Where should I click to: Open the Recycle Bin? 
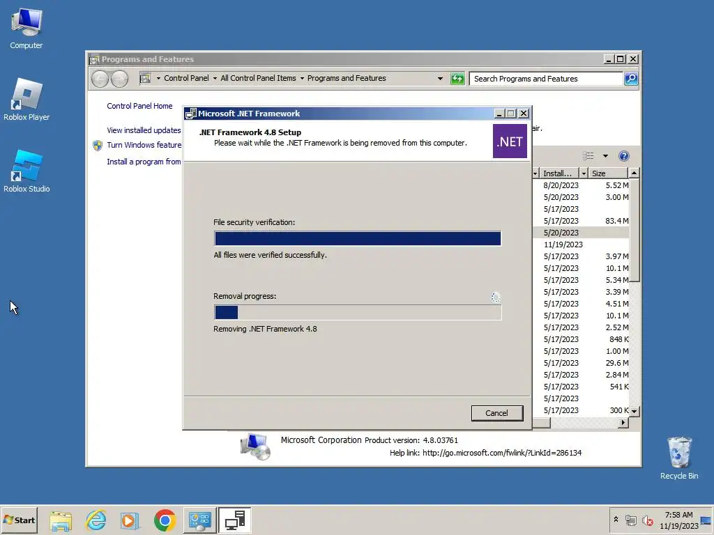[679, 458]
